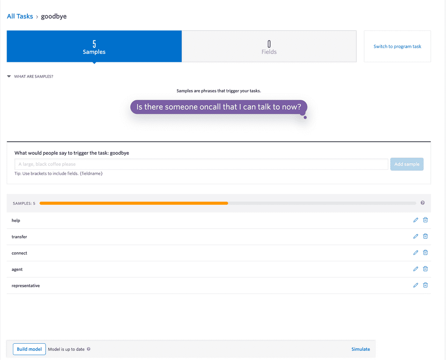Remove the "agent" sample via trash icon
This screenshot has width=446, height=360.
click(425, 268)
